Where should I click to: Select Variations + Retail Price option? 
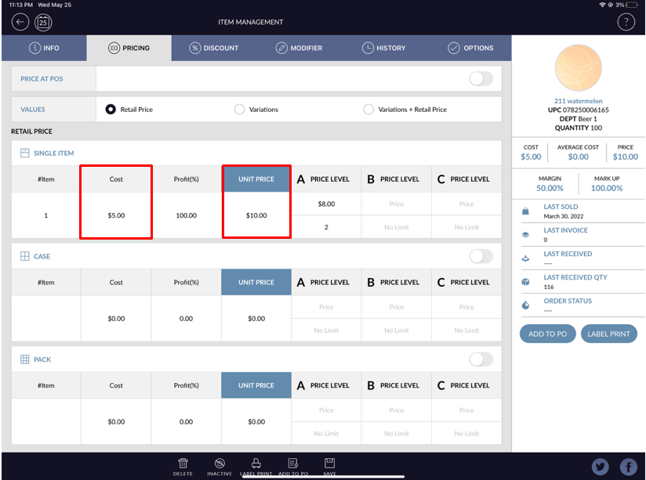tap(368, 110)
